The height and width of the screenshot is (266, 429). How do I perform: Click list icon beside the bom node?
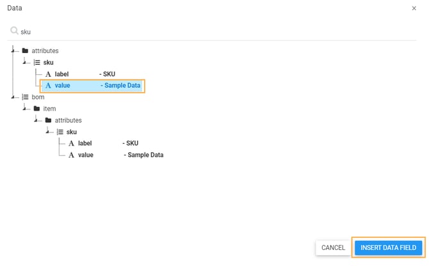pyautogui.click(x=25, y=97)
